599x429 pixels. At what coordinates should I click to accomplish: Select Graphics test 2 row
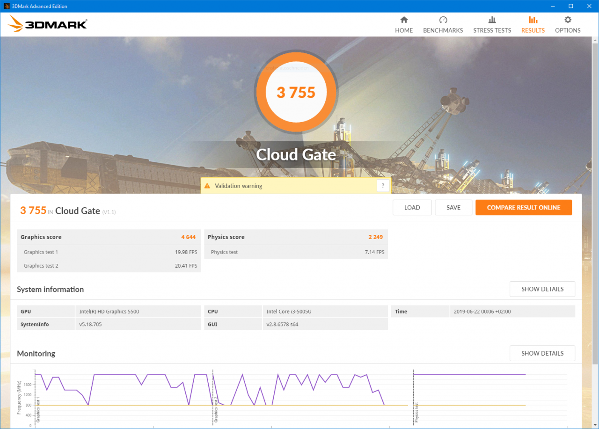click(109, 266)
